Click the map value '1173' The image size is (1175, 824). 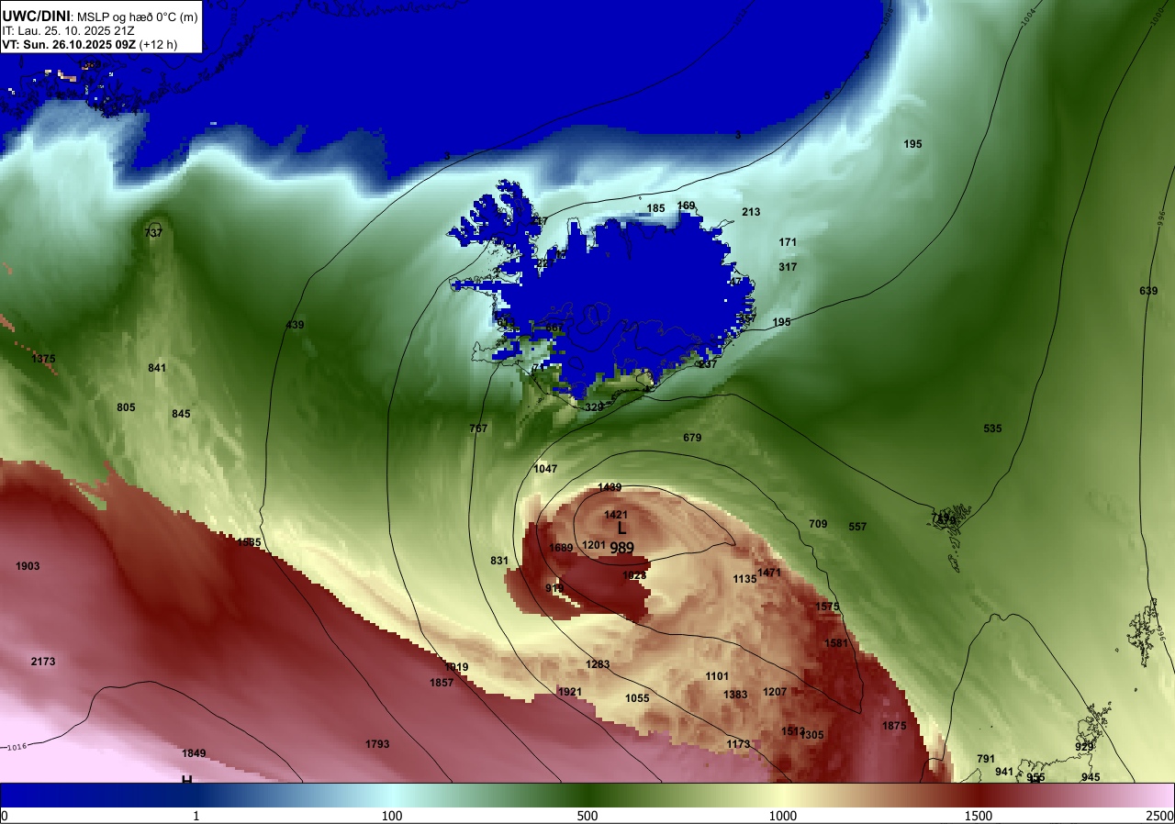(738, 744)
